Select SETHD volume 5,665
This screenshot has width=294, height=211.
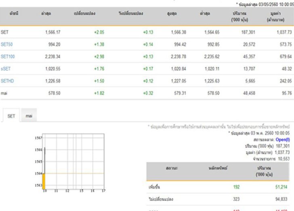pyautogui.click(x=250, y=81)
